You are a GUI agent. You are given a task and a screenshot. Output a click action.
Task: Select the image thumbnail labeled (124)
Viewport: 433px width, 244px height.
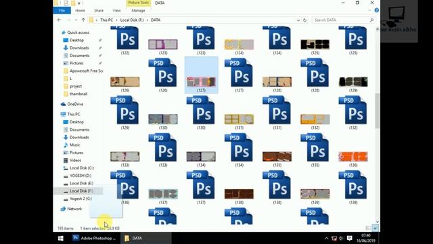239,44
